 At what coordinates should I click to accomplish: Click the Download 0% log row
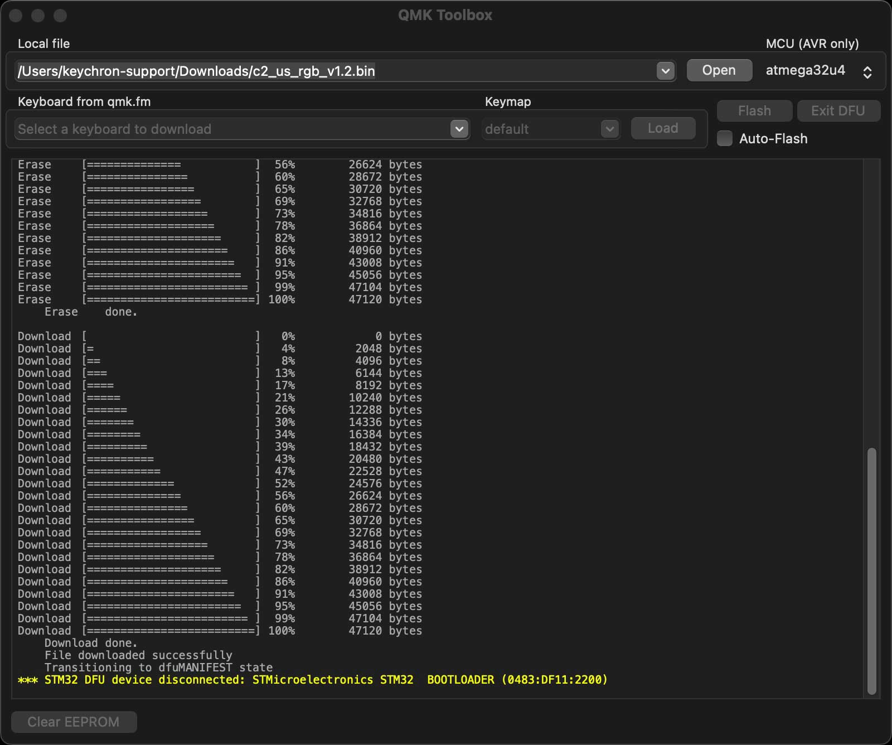[220, 336]
